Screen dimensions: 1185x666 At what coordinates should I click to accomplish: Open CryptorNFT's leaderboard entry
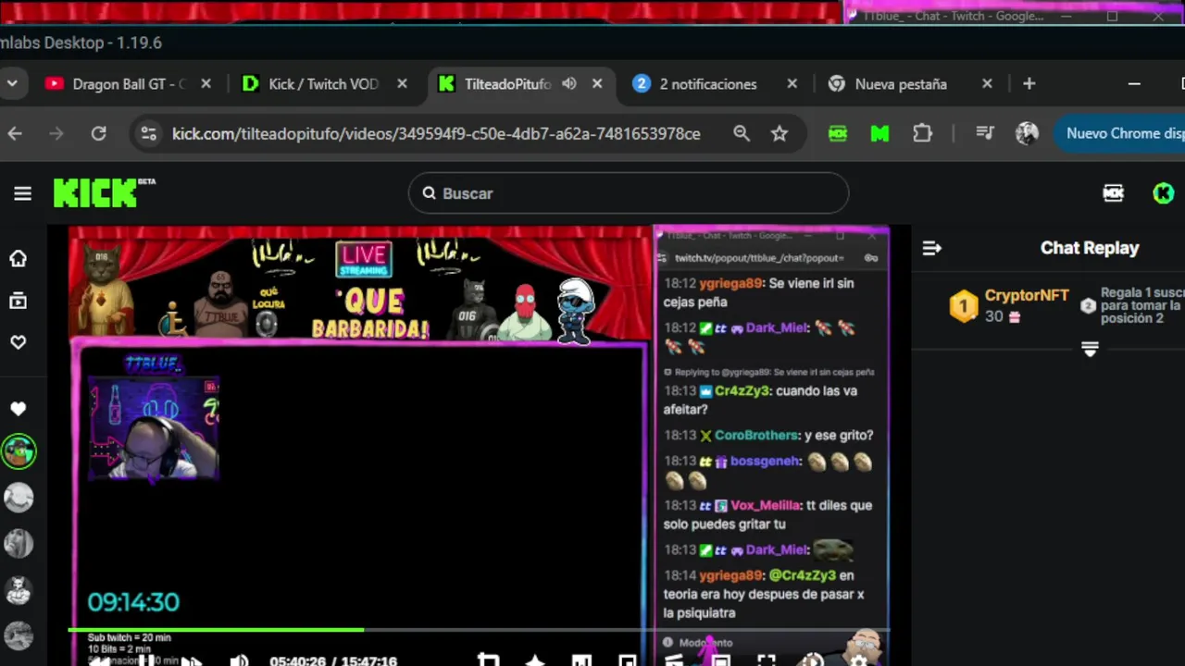pos(1009,305)
